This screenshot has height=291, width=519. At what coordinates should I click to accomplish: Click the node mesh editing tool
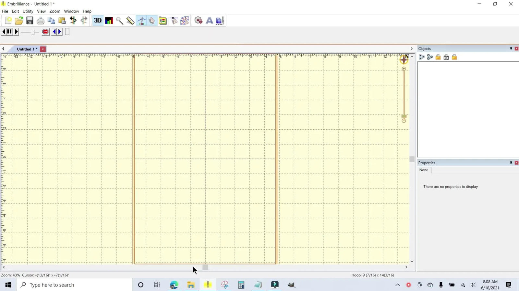click(x=185, y=21)
